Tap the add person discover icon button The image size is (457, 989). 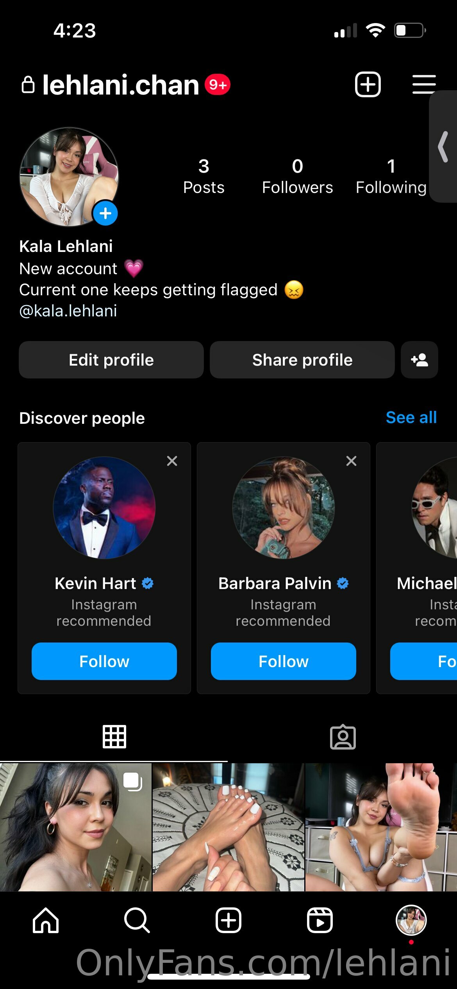[419, 360]
